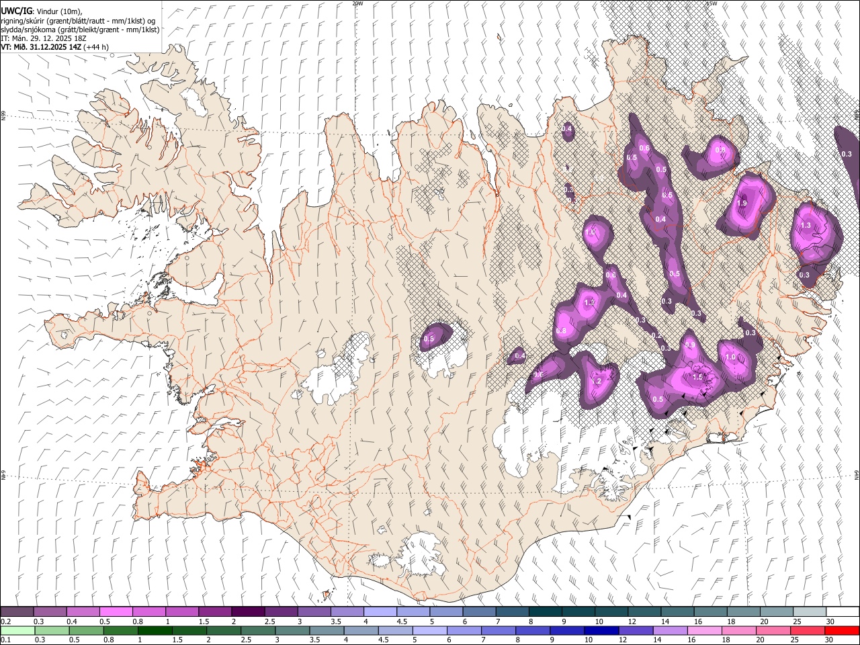Select the 12–14 violet swatch in lower legend row

pyautogui.click(x=636, y=630)
